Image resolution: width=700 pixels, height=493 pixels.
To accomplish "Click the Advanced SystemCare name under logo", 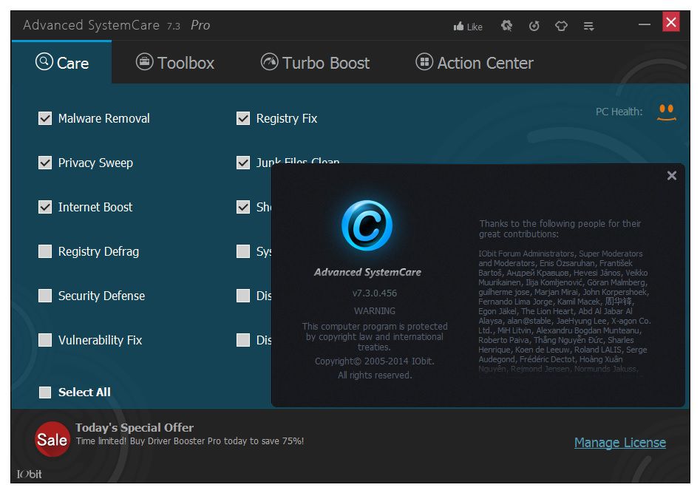I will [x=367, y=272].
